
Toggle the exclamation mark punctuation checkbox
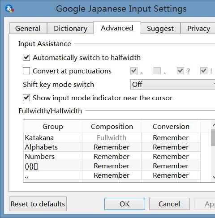pyautogui.click(x=204, y=71)
